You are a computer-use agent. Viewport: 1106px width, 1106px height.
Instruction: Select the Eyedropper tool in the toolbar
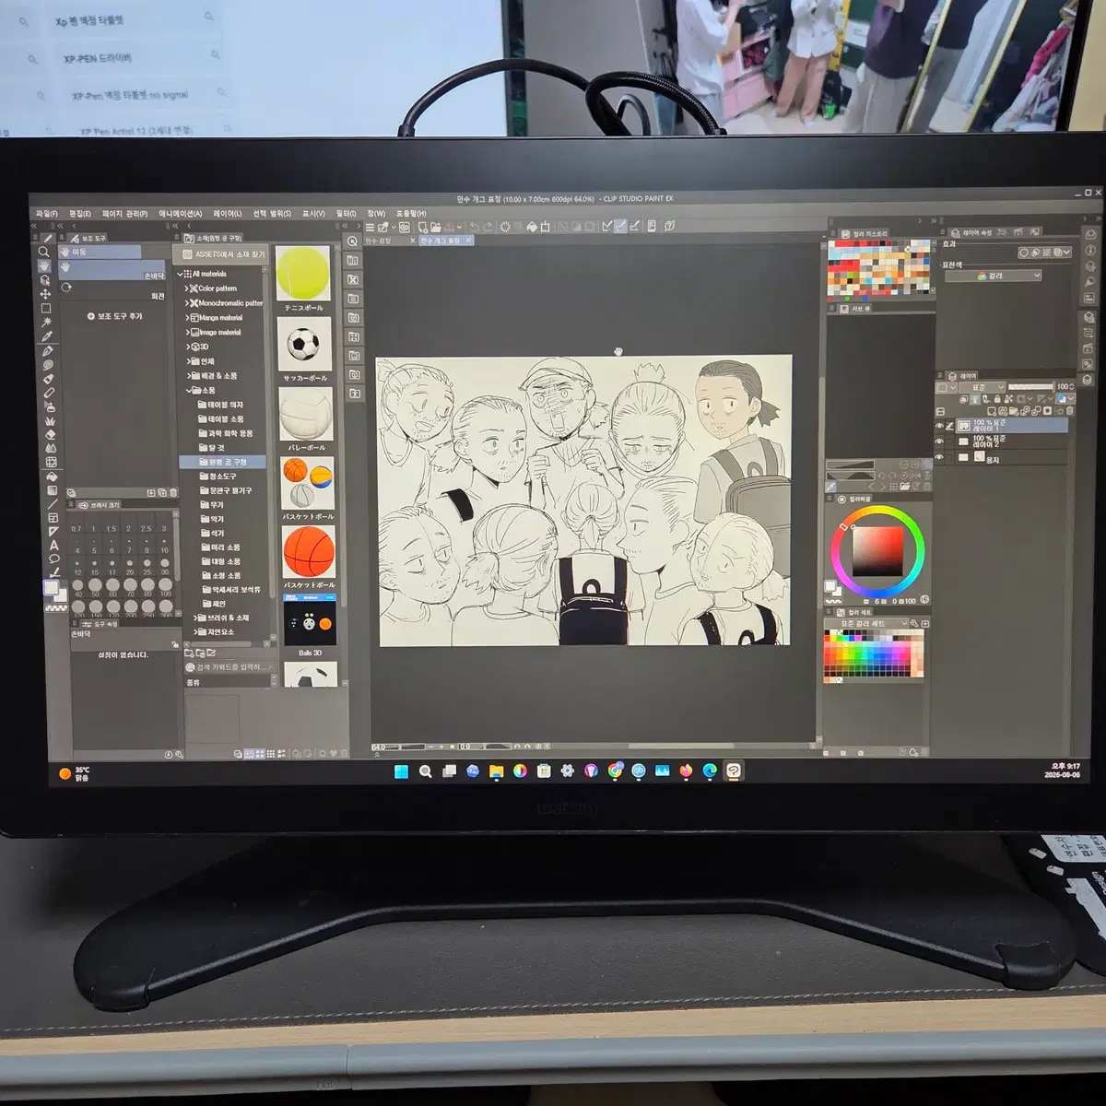pyautogui.click(x=47, y=336)
